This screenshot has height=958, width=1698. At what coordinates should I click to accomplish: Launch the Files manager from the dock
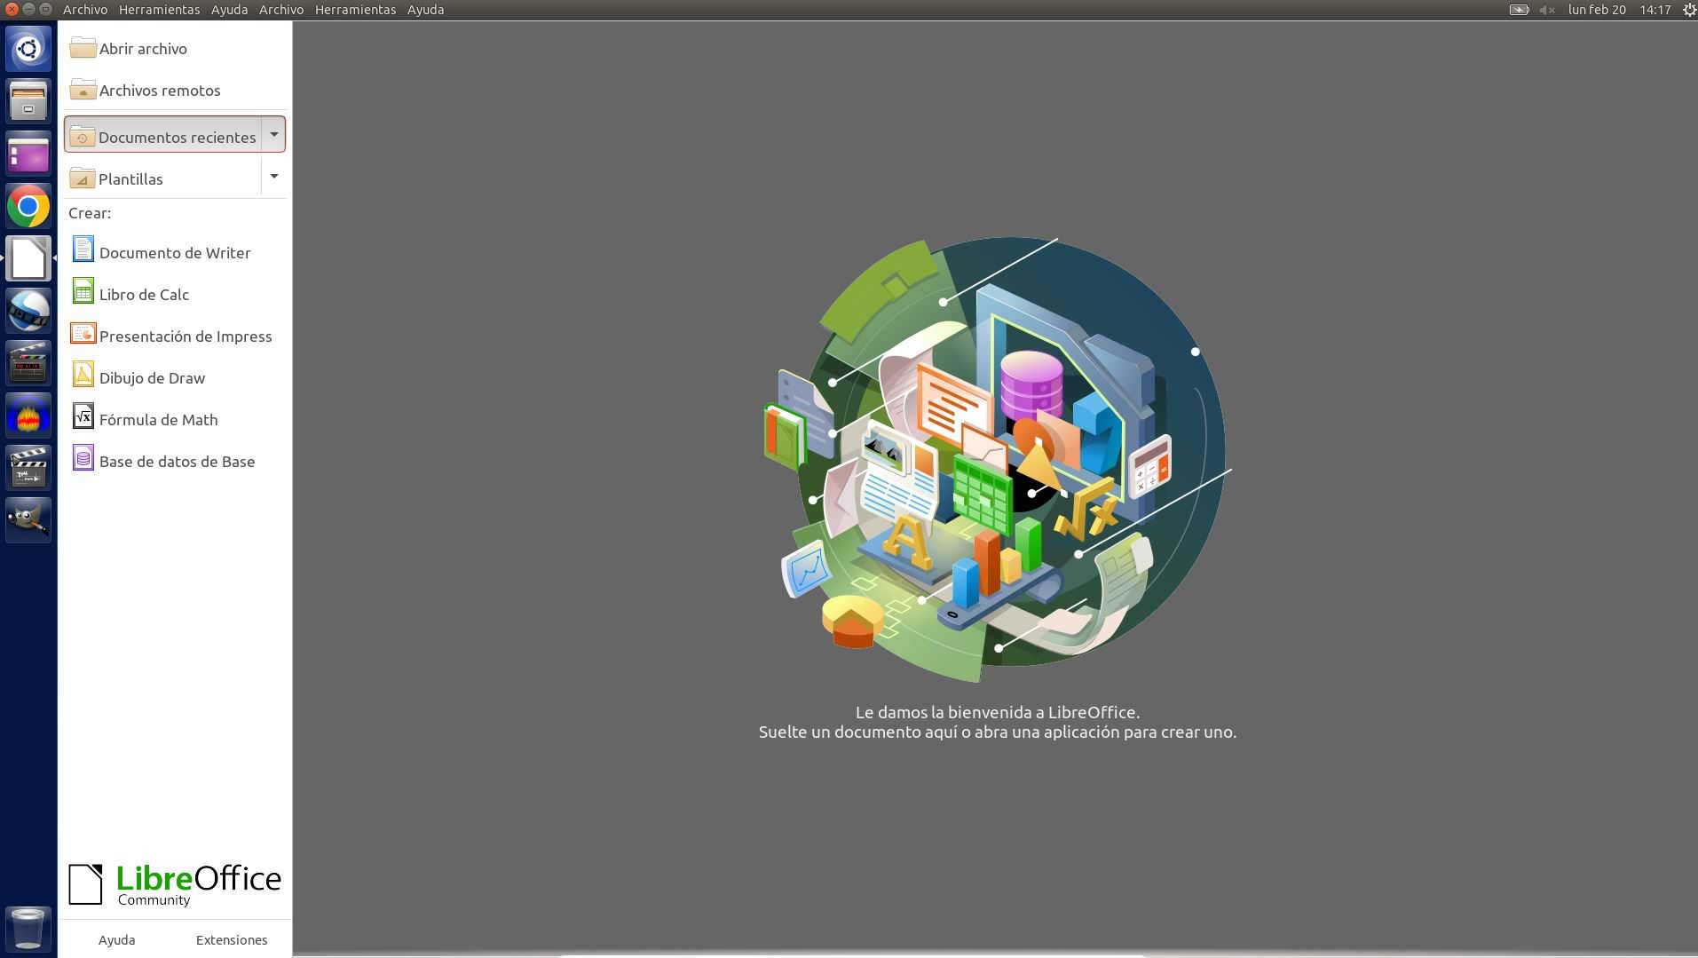click(28, 100)
